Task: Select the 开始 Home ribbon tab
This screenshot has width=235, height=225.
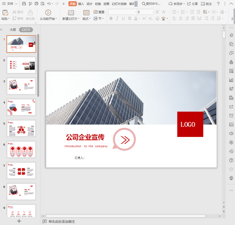Action: pos(72,4)
